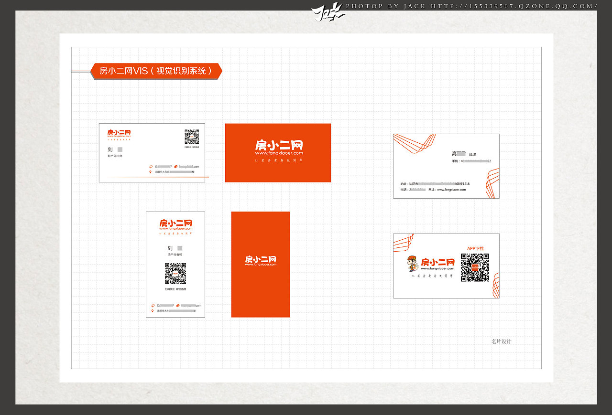
Task: Click the orange 房小二网 logo beside the mascot
Action: pyautogui.click(x=437, y=262)
